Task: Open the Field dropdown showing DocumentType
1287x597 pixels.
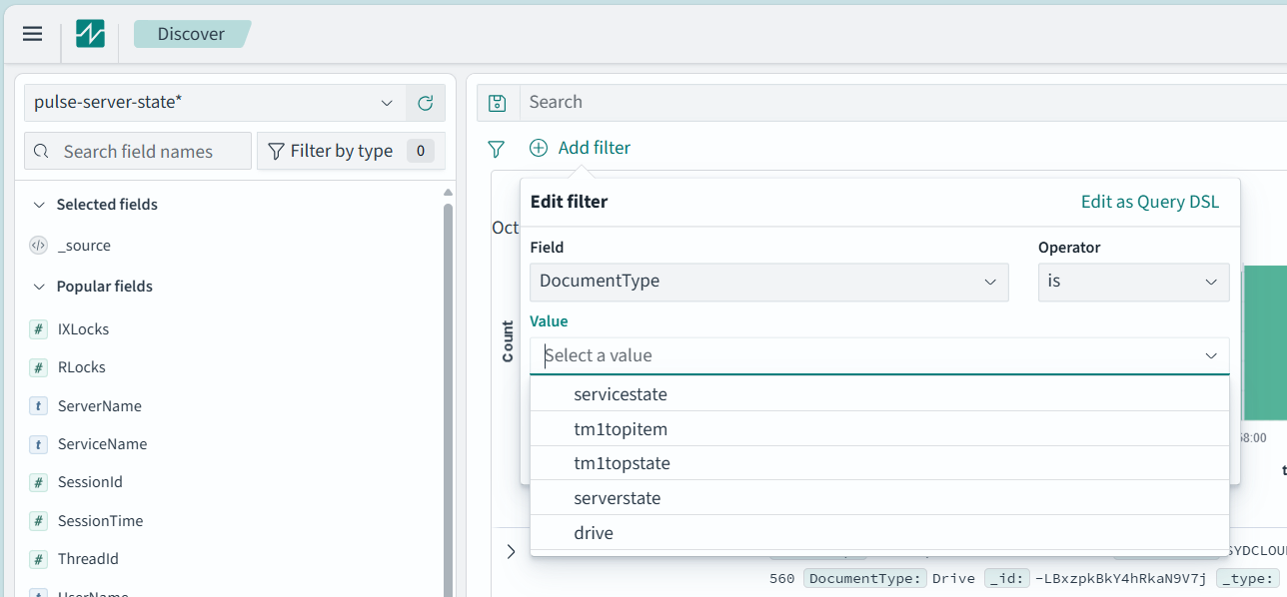Action: point(769,282)
